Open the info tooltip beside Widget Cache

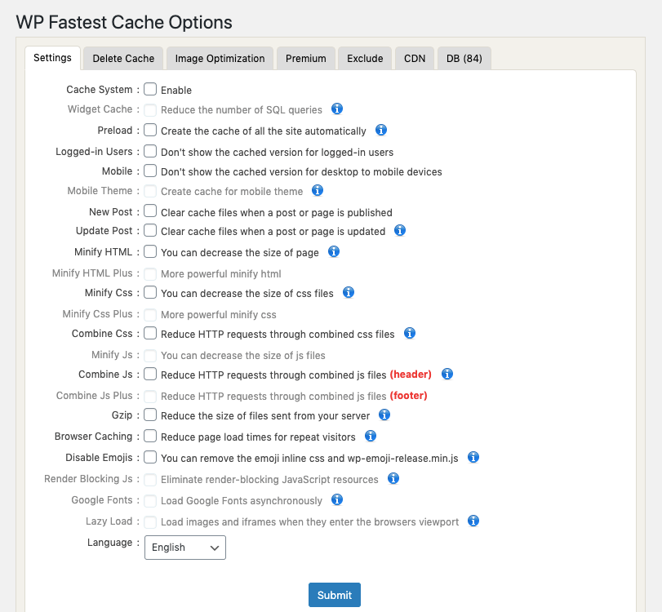point(336,109)
